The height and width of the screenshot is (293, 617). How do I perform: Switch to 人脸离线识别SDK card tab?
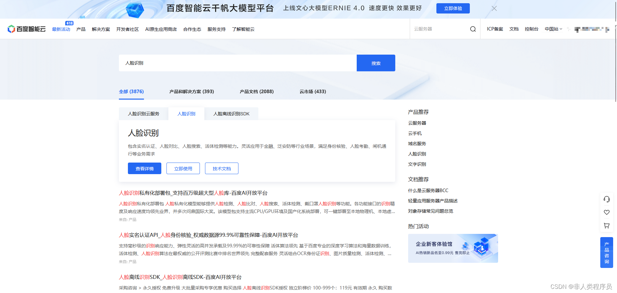tap(231, 114)
